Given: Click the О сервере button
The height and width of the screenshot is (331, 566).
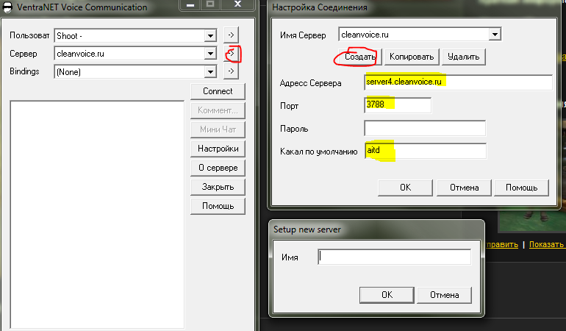Looking at the screenshot, I should pos(218,168).
